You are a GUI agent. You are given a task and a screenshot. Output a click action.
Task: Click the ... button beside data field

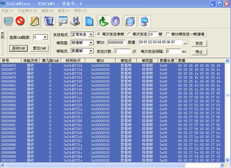click(x=185, y=43)
